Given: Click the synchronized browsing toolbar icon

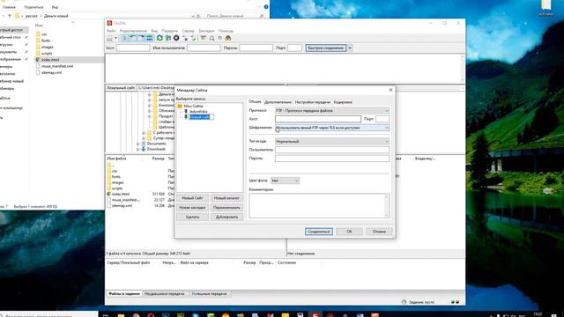Looking at the screenshot, I should coord(219,38).
